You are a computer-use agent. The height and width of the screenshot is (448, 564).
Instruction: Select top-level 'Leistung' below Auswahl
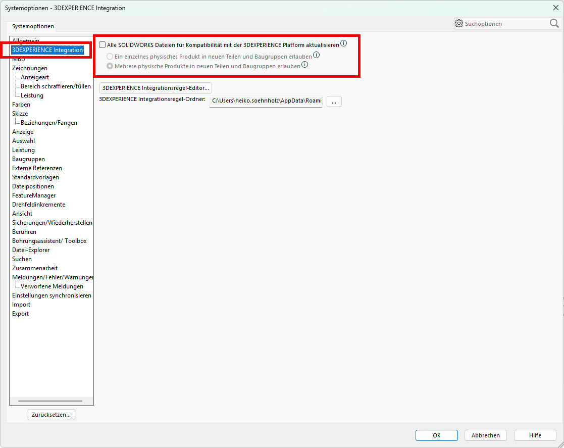[23, 150]
